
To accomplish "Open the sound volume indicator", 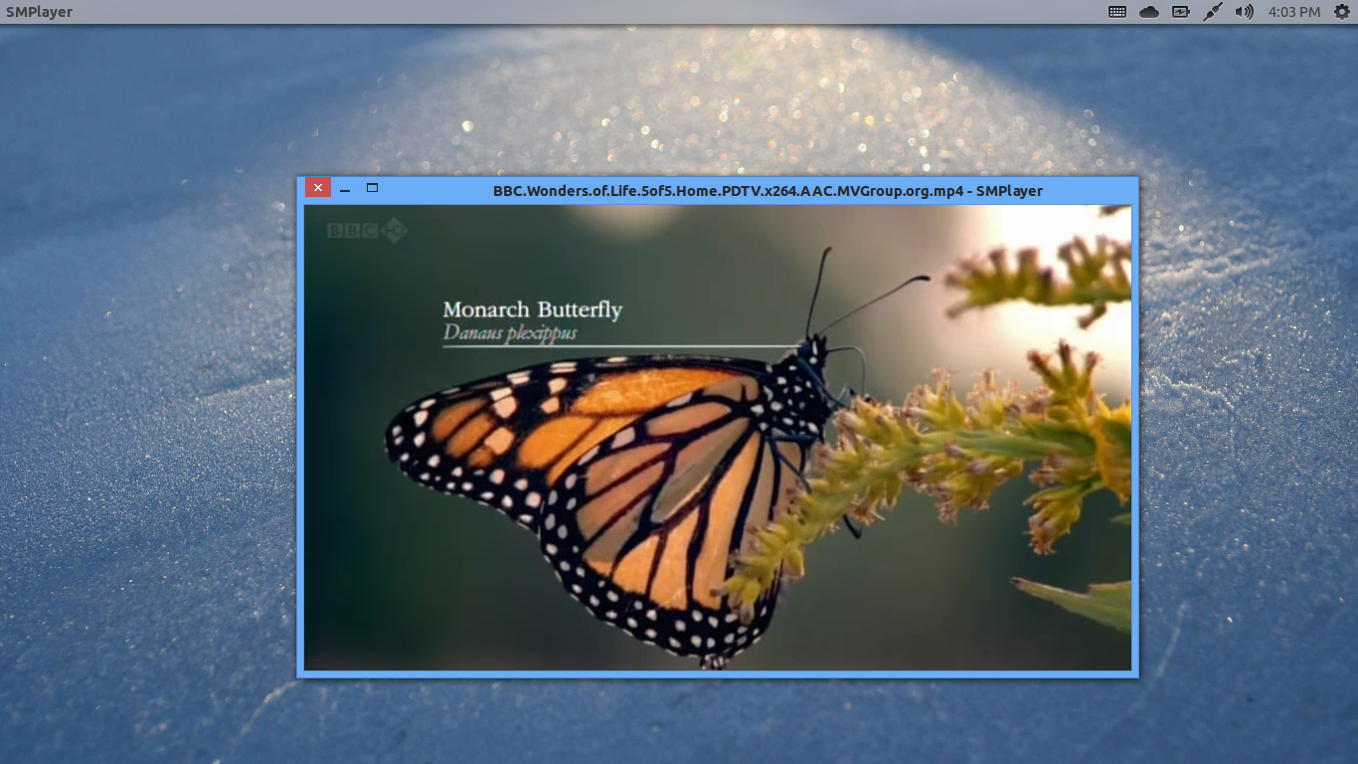I will click(1244, 12).
